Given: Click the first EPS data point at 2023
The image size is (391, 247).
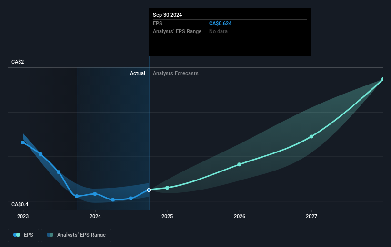Looking at the screenshot, I should tap(23, 142).
